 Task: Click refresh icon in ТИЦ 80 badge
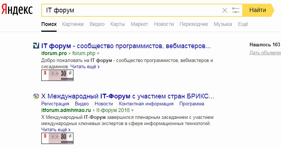tap(70, 136)
